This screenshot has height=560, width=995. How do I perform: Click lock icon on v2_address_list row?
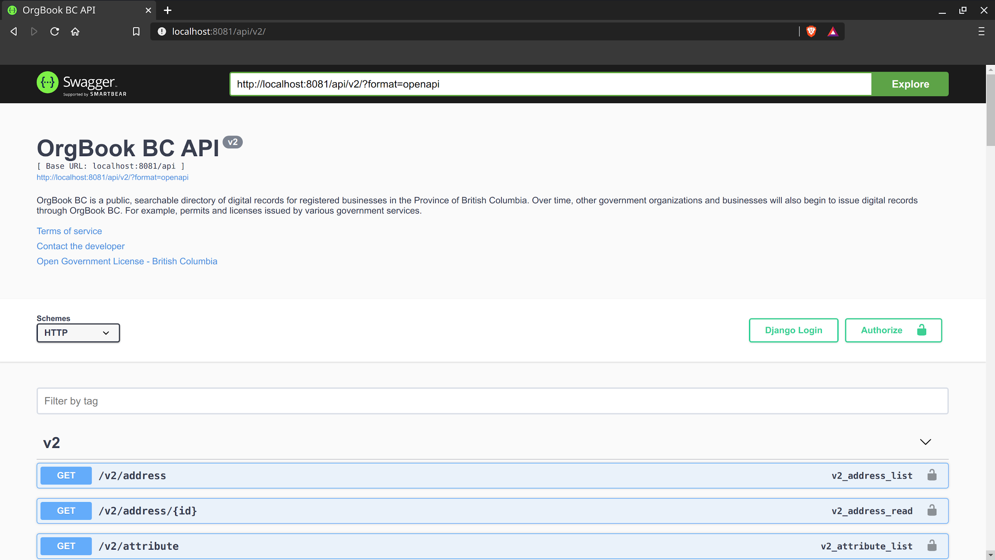pyautogui.click(x=932, y=475)
